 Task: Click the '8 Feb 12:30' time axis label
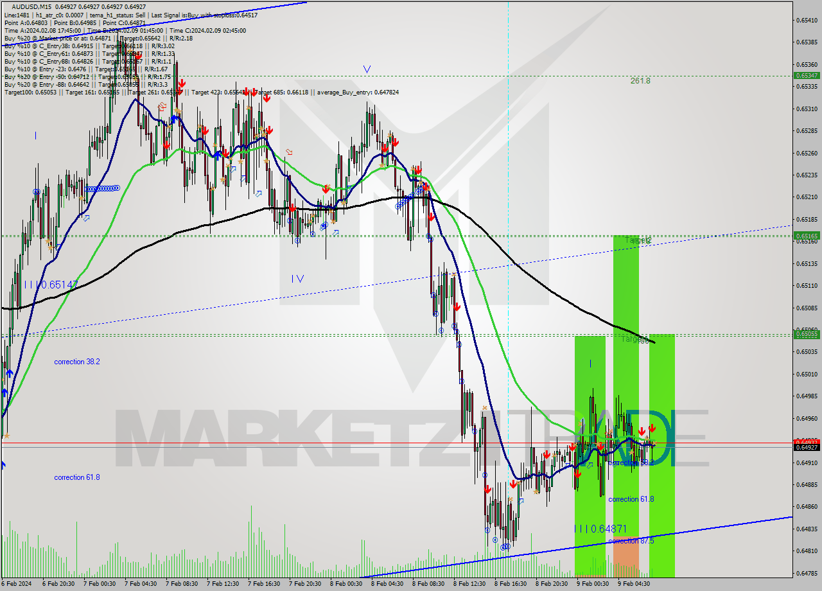click(469, 584)
